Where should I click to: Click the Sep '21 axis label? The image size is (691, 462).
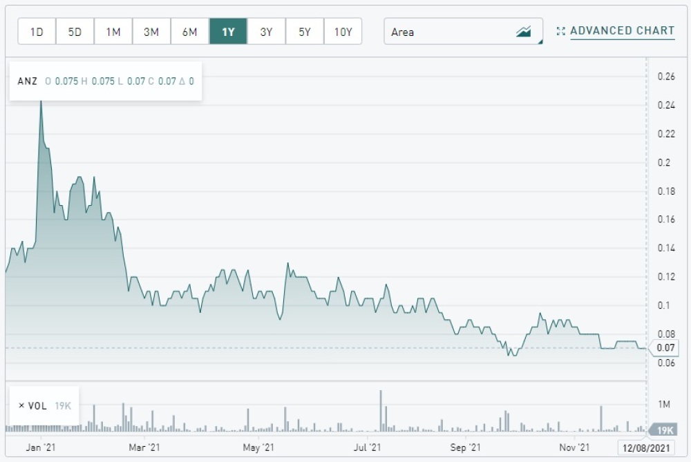click(x=465, y=447)
